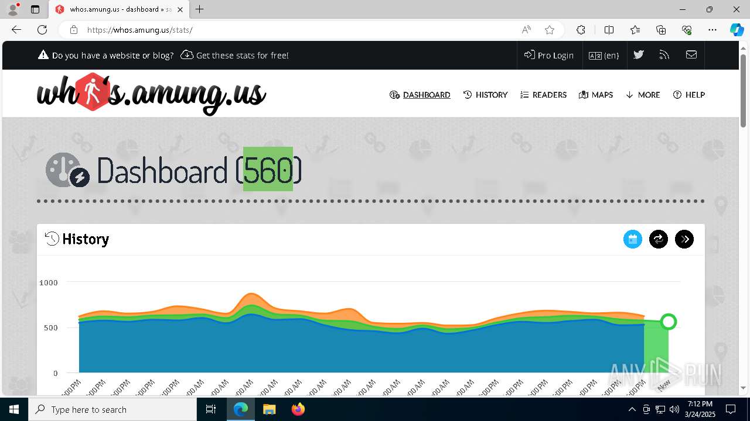
Task: Click the volume tray icon
Action: click(x=674, y=409)
